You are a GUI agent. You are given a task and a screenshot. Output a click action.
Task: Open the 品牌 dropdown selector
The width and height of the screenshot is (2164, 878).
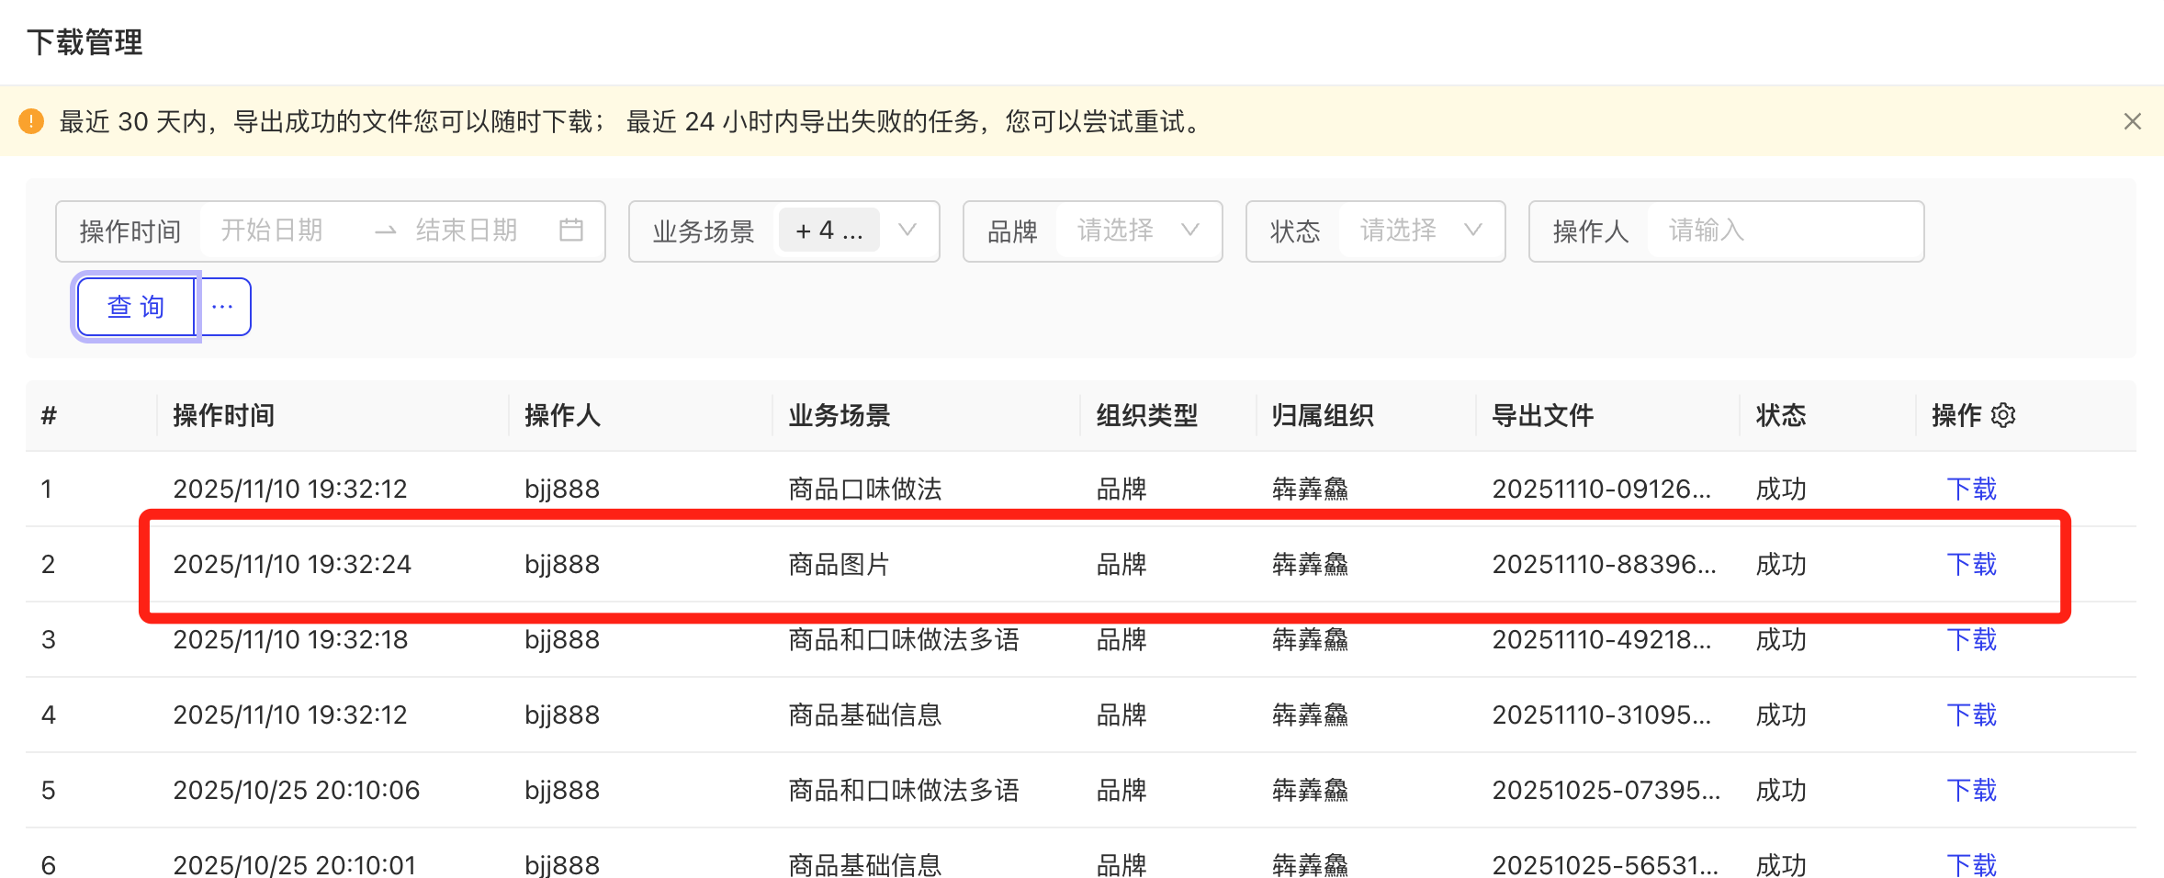pyautogui.click(x=1137, y=230)
